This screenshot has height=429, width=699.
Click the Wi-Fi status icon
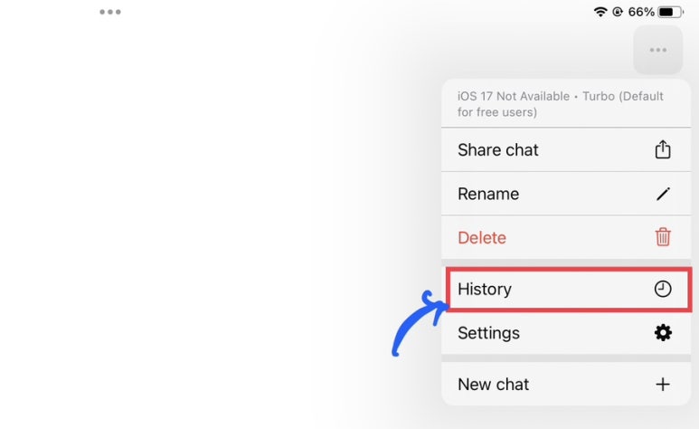click(600, 12)
